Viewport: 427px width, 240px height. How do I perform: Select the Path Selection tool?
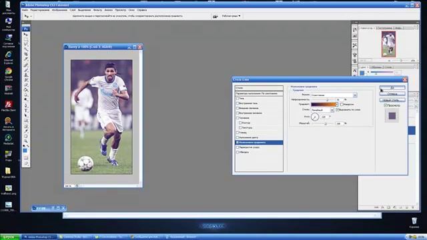[26, 115]
